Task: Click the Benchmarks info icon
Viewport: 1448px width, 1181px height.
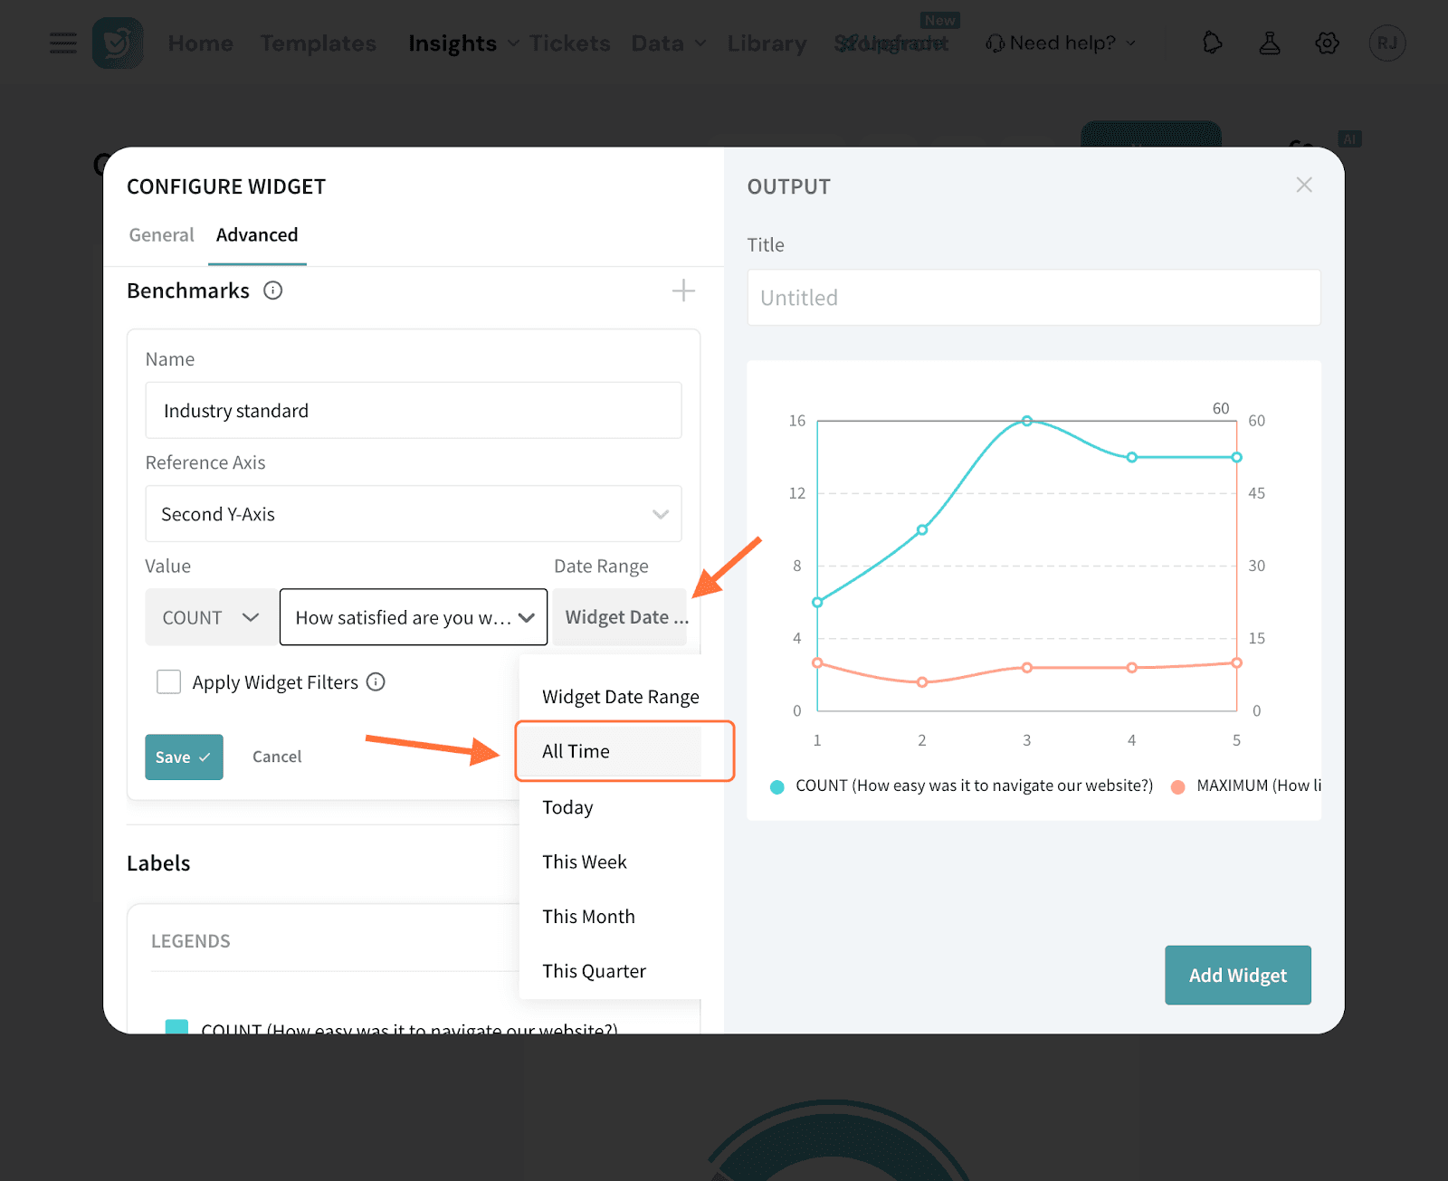Action: (x=272, y=290)
